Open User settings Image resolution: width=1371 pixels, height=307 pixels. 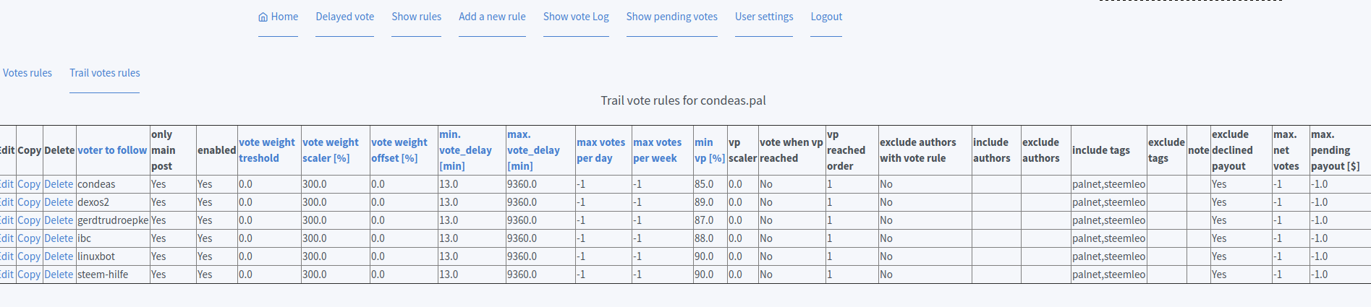click(x=763, y=17)
